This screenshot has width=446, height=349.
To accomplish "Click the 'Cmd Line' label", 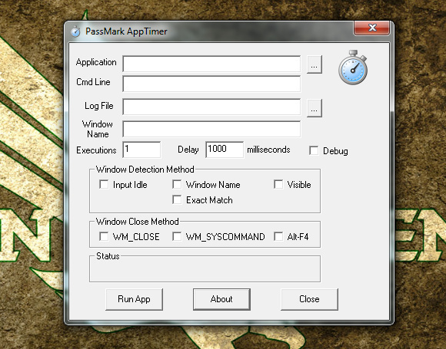I will click(93, 82).
